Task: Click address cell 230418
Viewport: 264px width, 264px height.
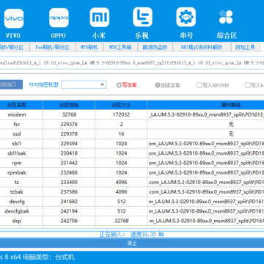Action: [x=69, y=153]
